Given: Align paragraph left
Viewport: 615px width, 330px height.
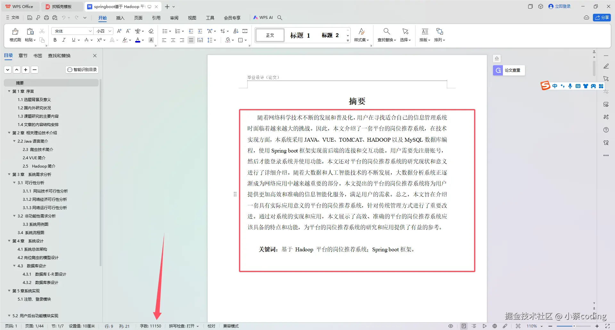Looking at the screenshot, I should coord(164,40).
